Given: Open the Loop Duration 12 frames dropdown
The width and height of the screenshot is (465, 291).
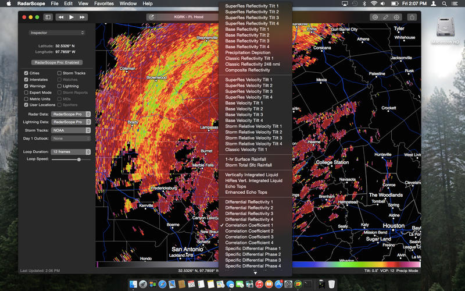Looking at the screenshot, I should pyautogui.click(x=71, y=152).
